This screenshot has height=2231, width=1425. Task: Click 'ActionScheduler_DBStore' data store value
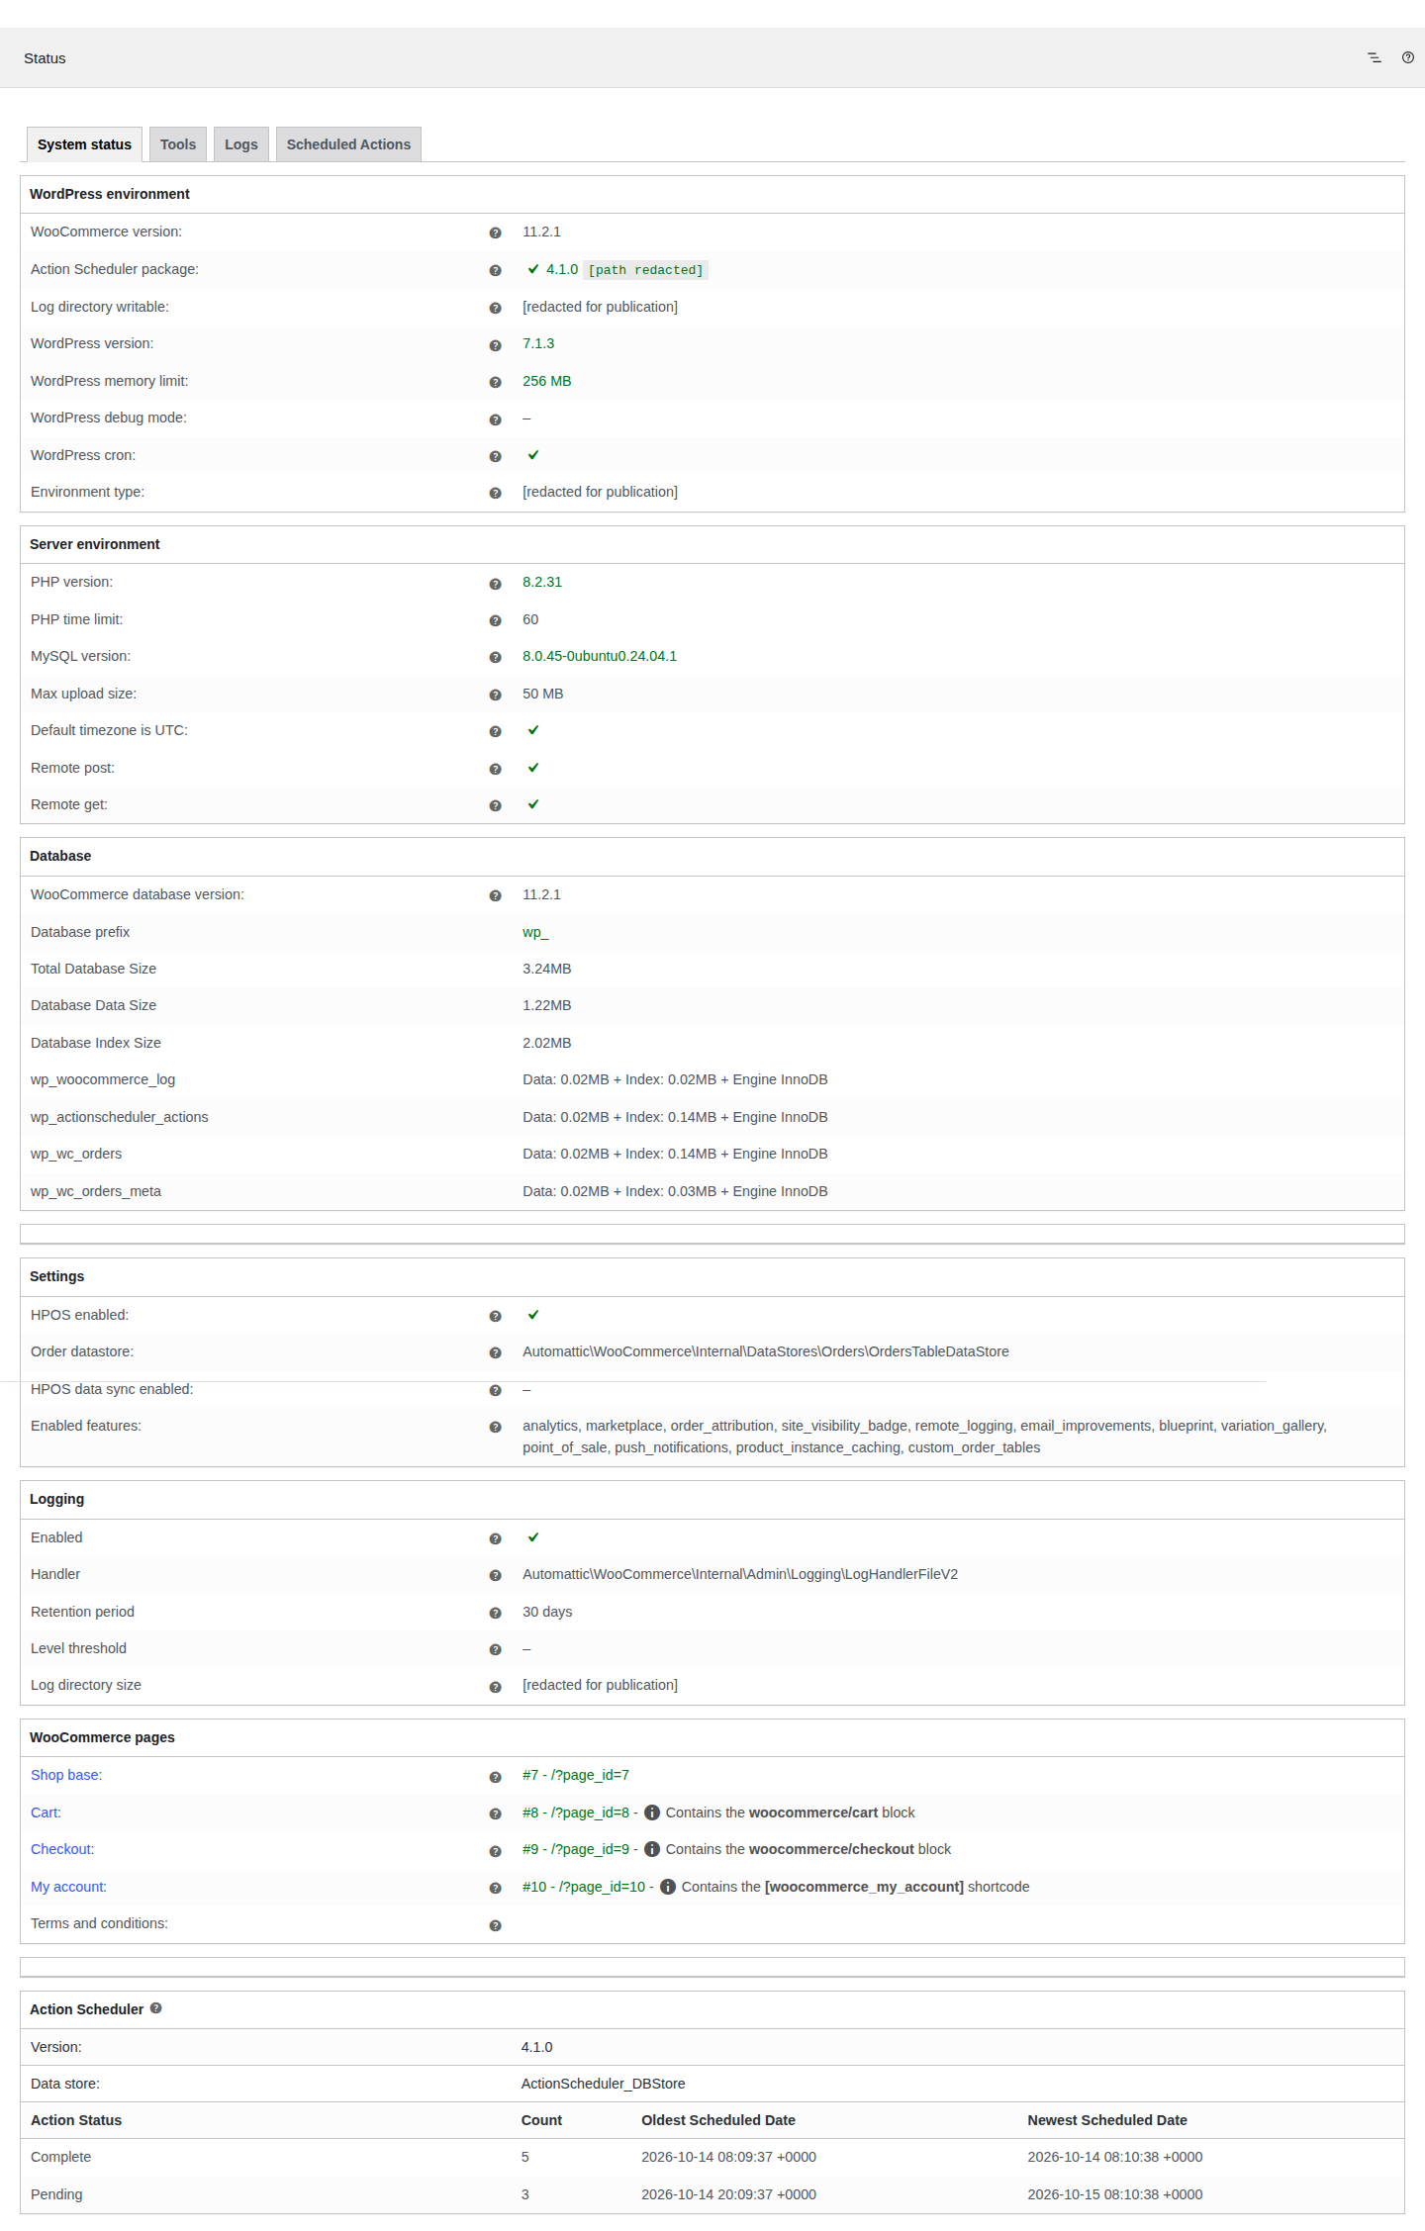tap(604, 2084)
